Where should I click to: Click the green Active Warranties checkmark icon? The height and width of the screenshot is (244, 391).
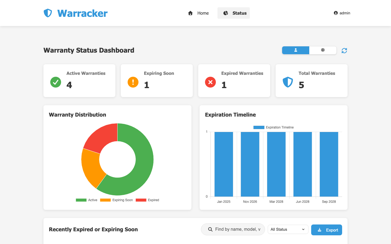56,82
